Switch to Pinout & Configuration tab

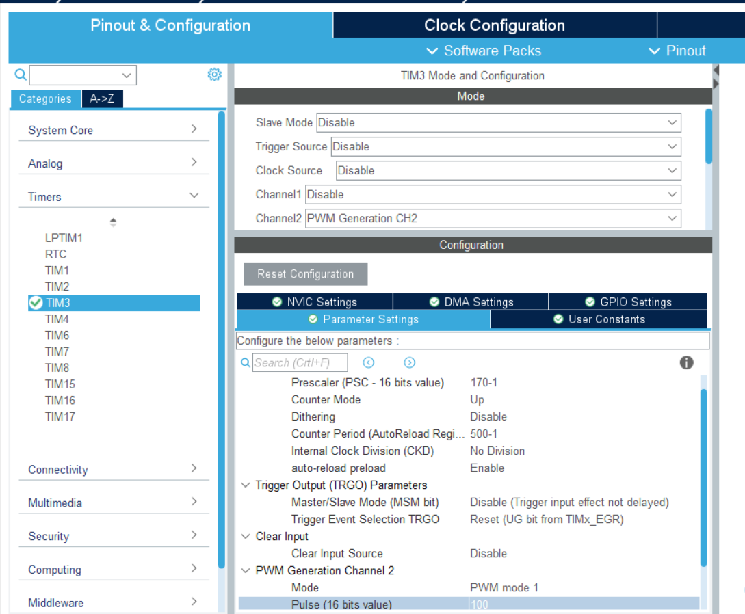click(170, 25)
